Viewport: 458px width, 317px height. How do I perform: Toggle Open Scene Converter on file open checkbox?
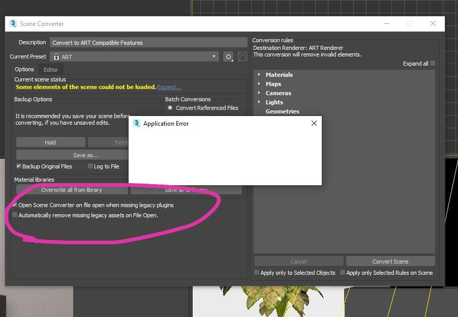pyautogui.click(x=15, y=205)
